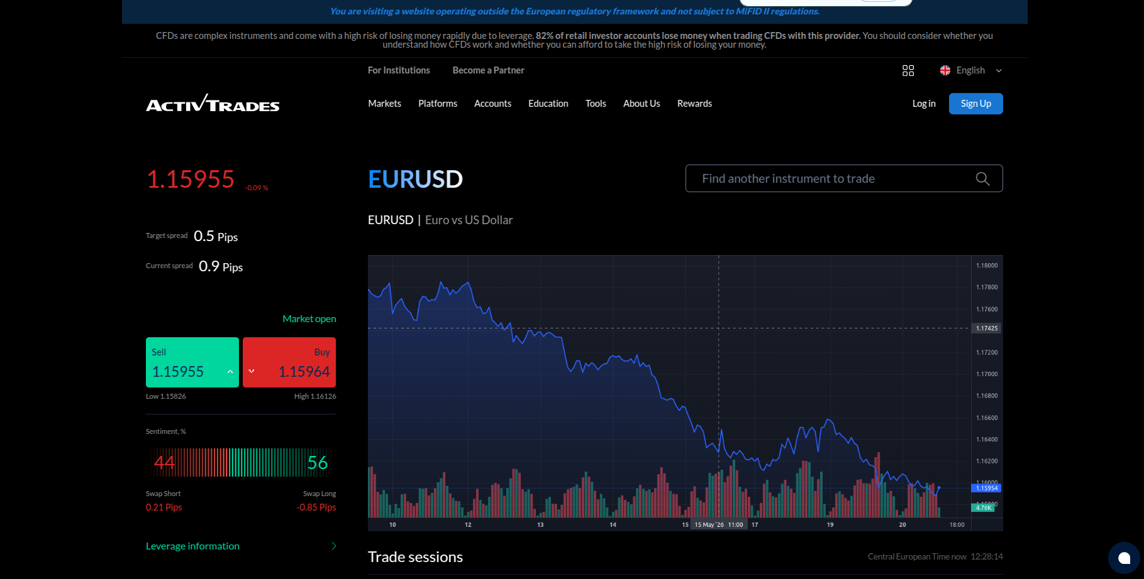Screen dimensions: 1144x579
Task: Click the -0.09 % change value
Action: [257, 188]
